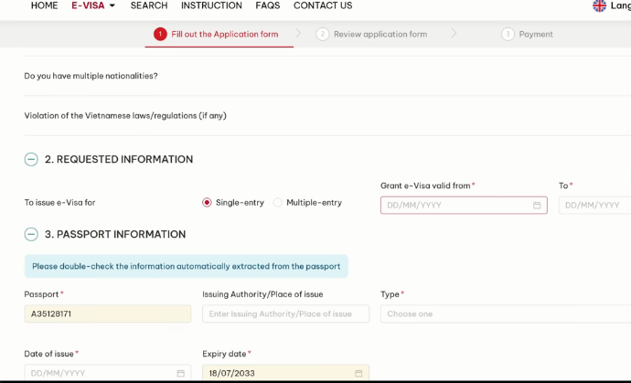Screen dimensions: 631x383
Task: Open the E-VISA navigation menu
Action: click(x=88, y=5)
